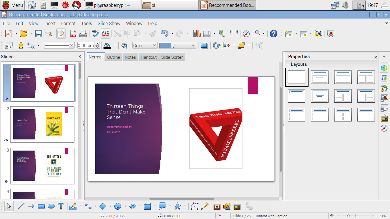Toggle Points edit mode in the drawing toolbar

coord(195,206)
